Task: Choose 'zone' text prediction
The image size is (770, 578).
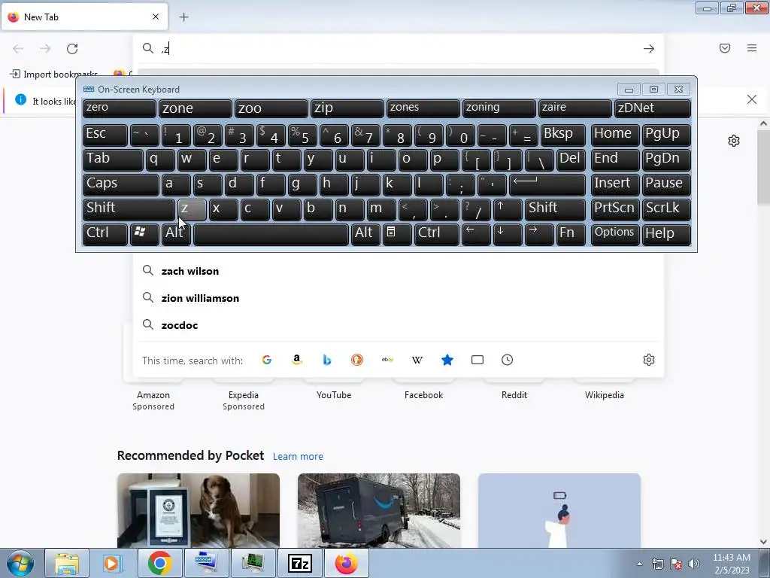Action: tap(195, 108)
